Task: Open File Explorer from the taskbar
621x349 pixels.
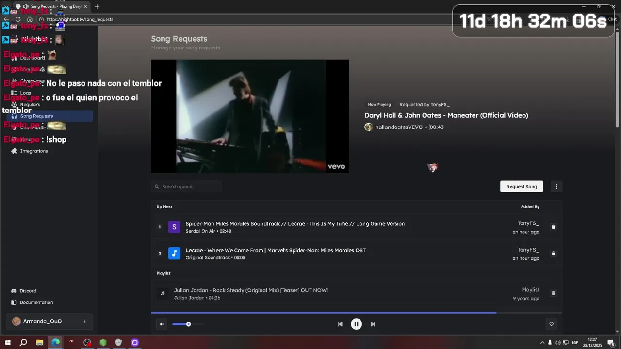Action: coord(40,343)
